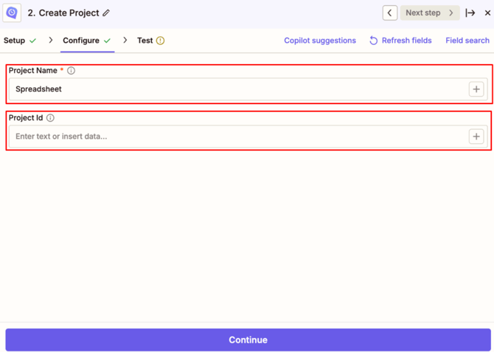Open Copilot suggestions

point(320,41)
